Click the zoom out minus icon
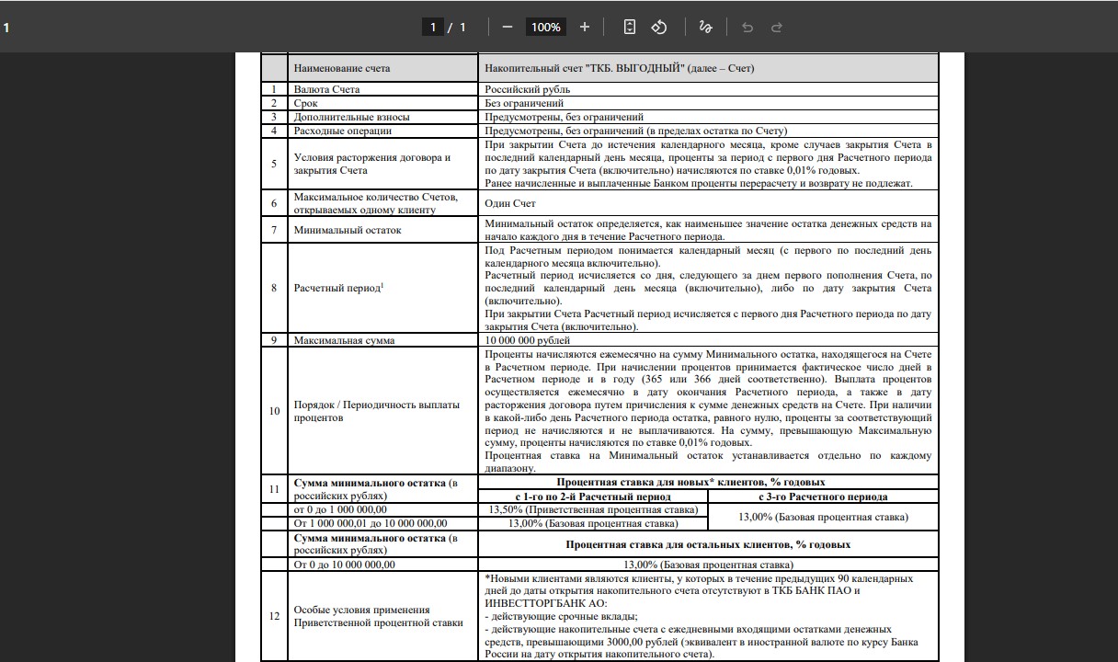 pyautogui.click(x=507, y=27)
